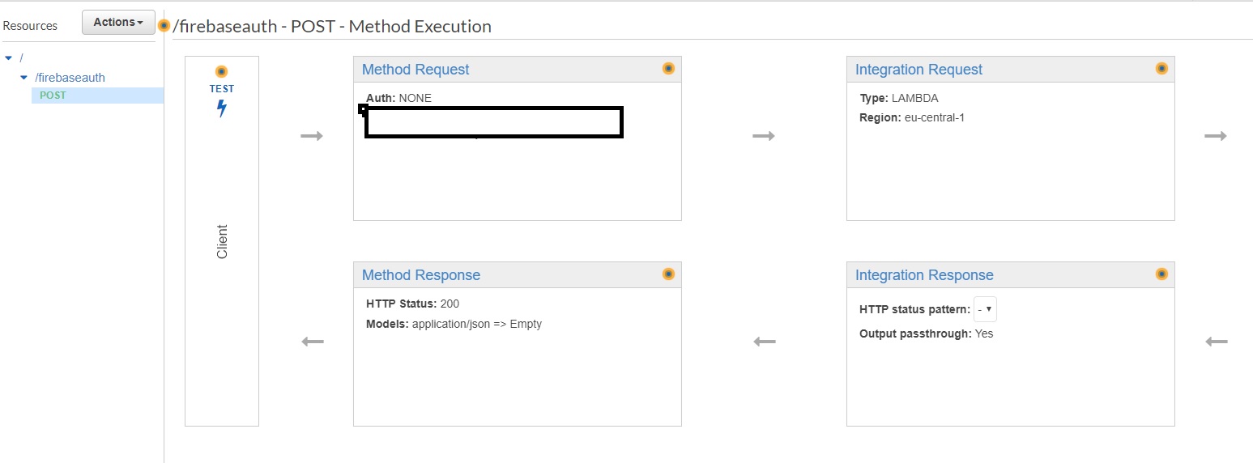Click orange info dot in Method Response header
Screen dimensions: 1253x463
click(x=668, y=274)
